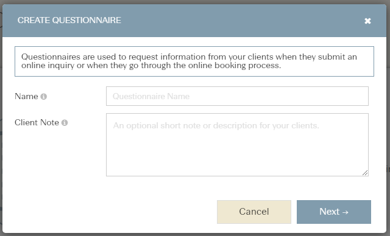Click blank dialog space left of Cancel
Screen dimensions: 390x236
pyautogui.click(x=110, y=212)
